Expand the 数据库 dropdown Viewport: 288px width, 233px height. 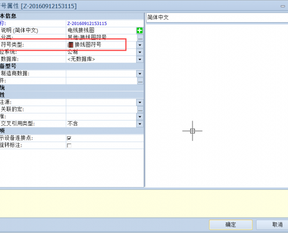[140, 59]
